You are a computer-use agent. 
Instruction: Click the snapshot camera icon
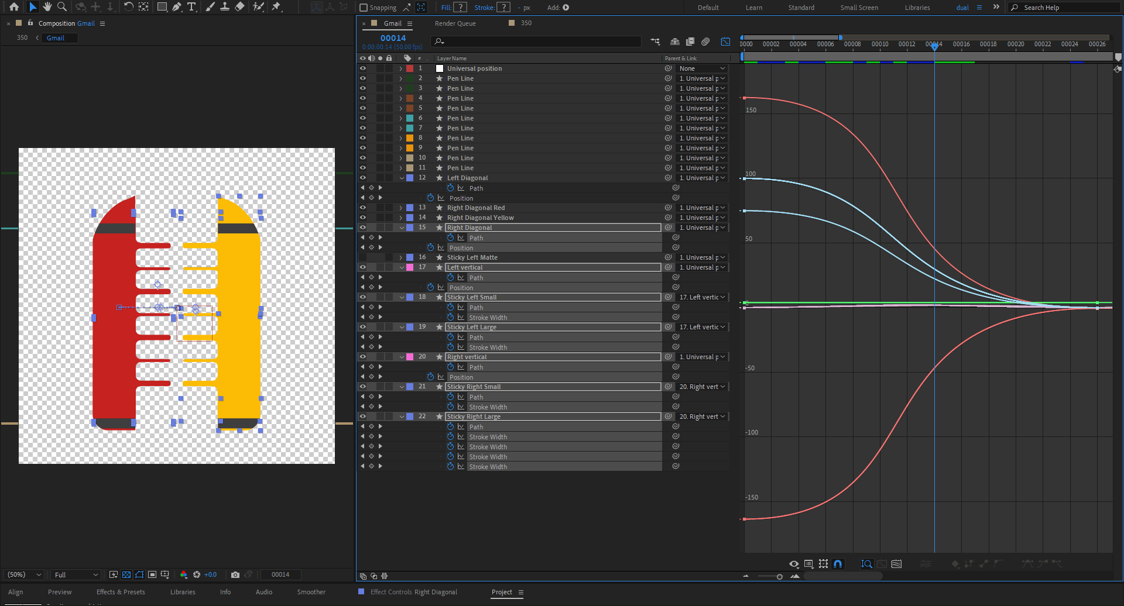[235, 574]
